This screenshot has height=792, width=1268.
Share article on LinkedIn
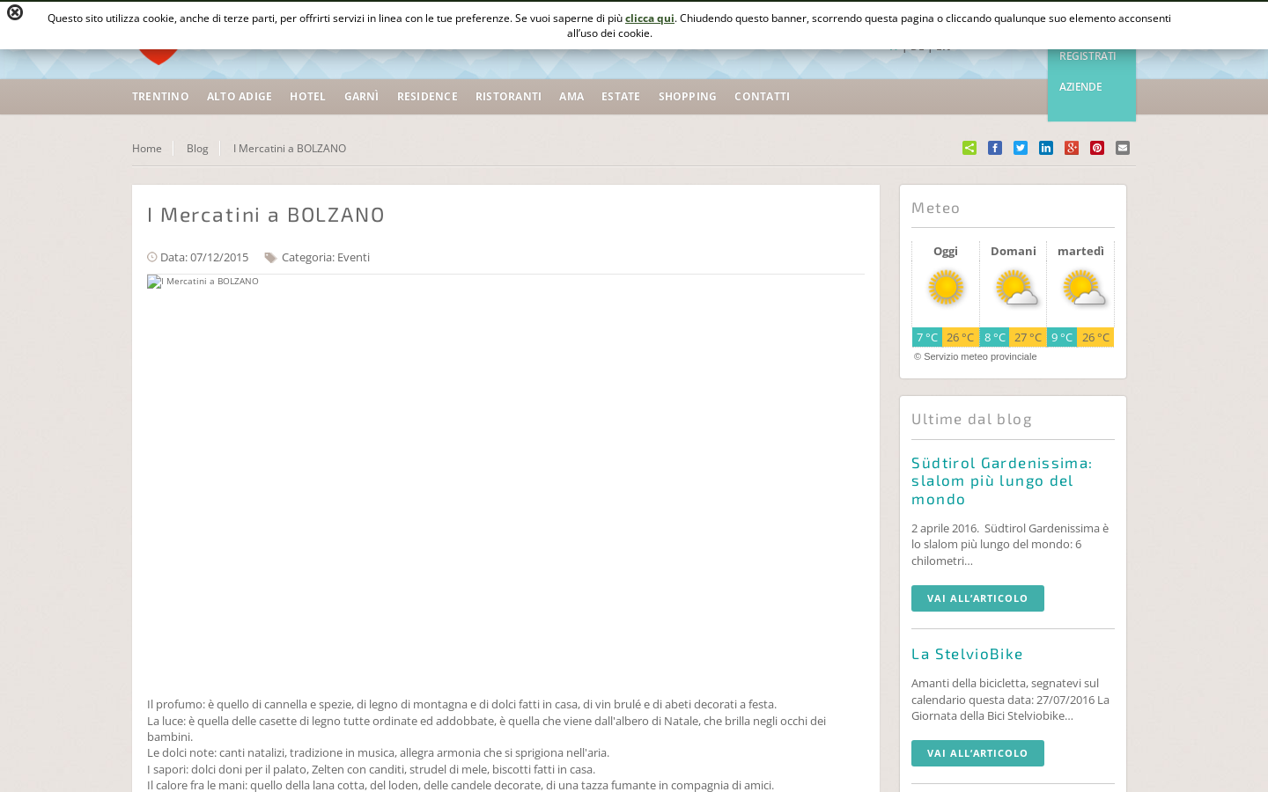[x=1046, y=148]
